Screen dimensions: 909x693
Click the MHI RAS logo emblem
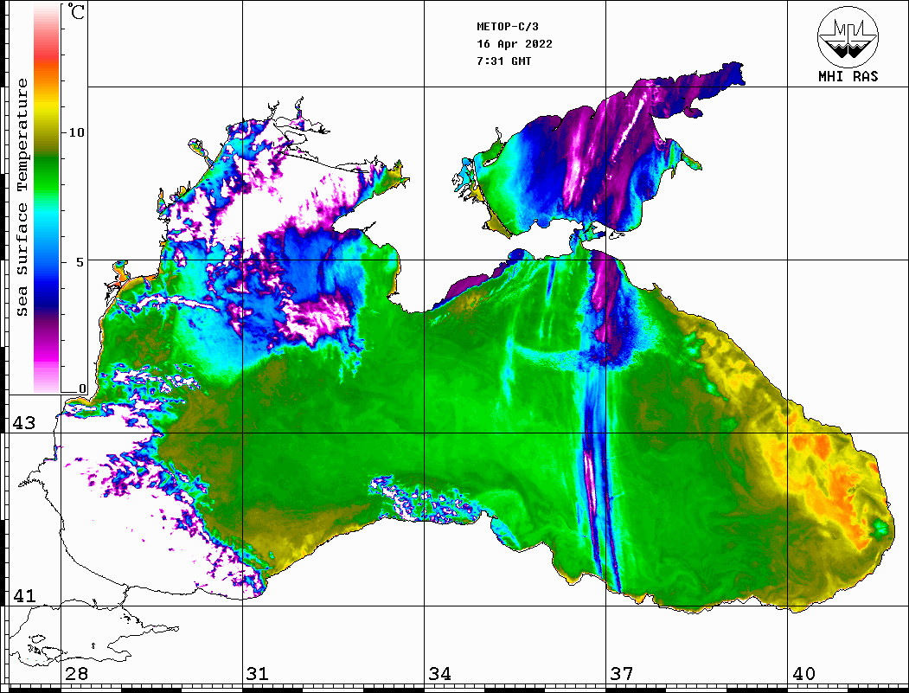pos(848,36)
